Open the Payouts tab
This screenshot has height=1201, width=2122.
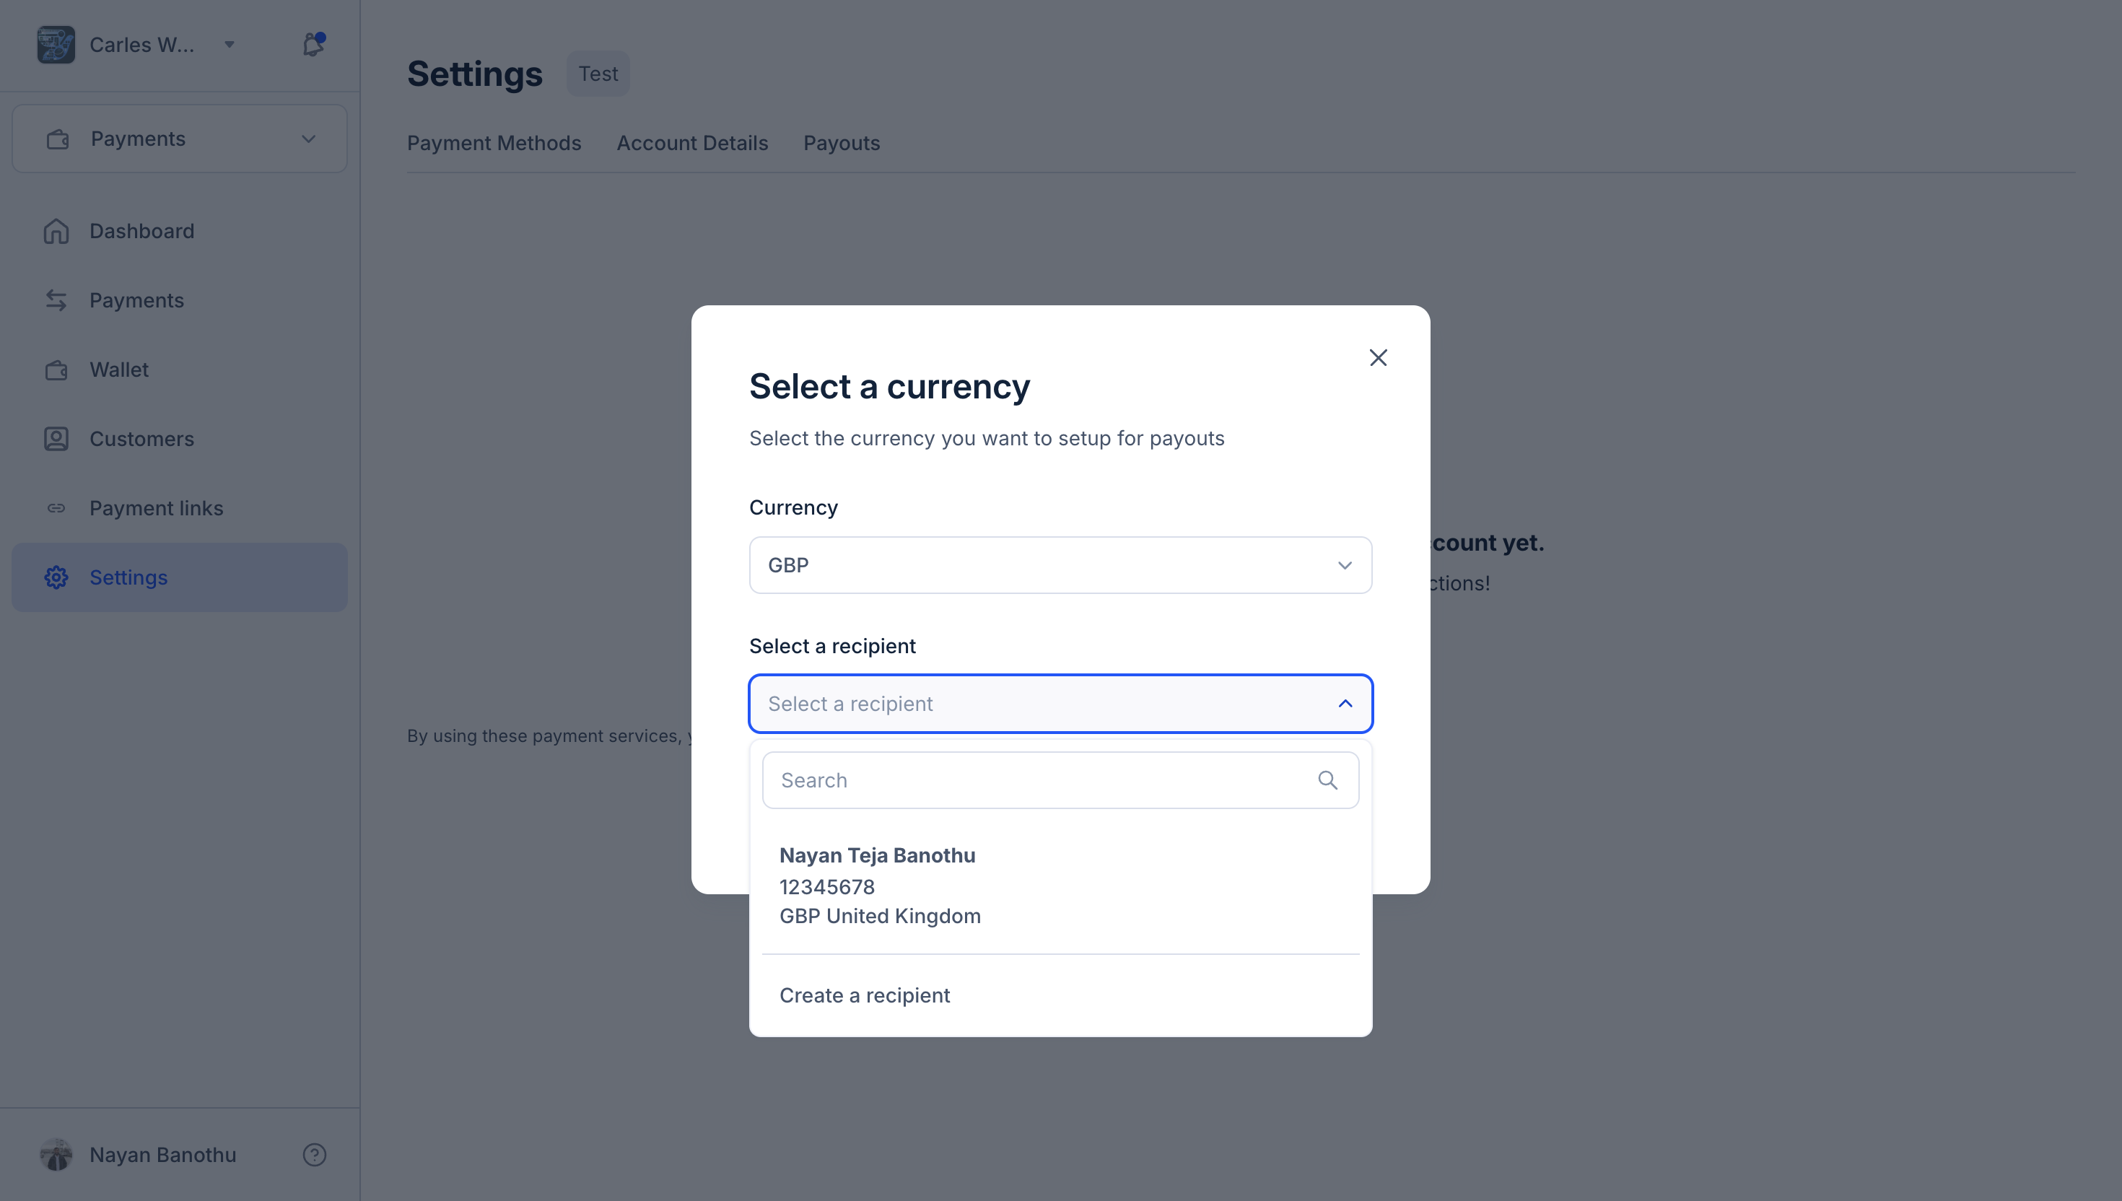click(x=841, y=143)
